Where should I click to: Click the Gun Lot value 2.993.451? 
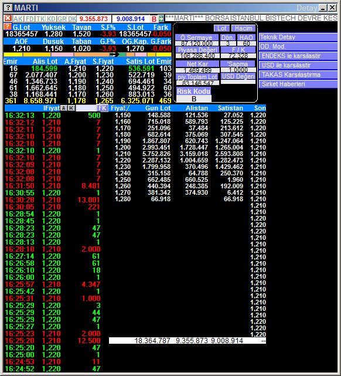[156, 147]
